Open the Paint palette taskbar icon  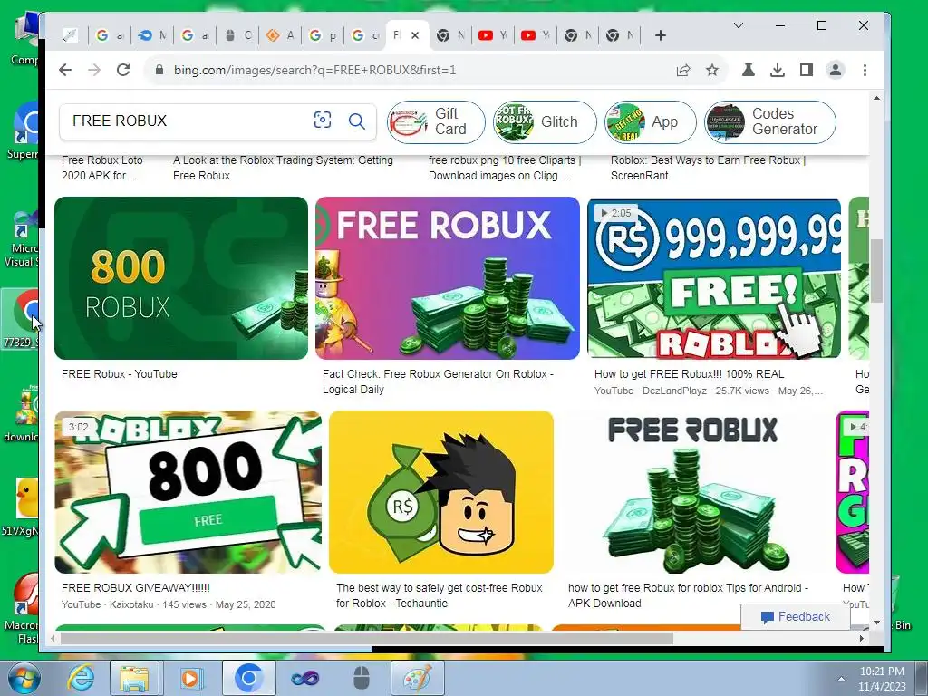point(417,678)
